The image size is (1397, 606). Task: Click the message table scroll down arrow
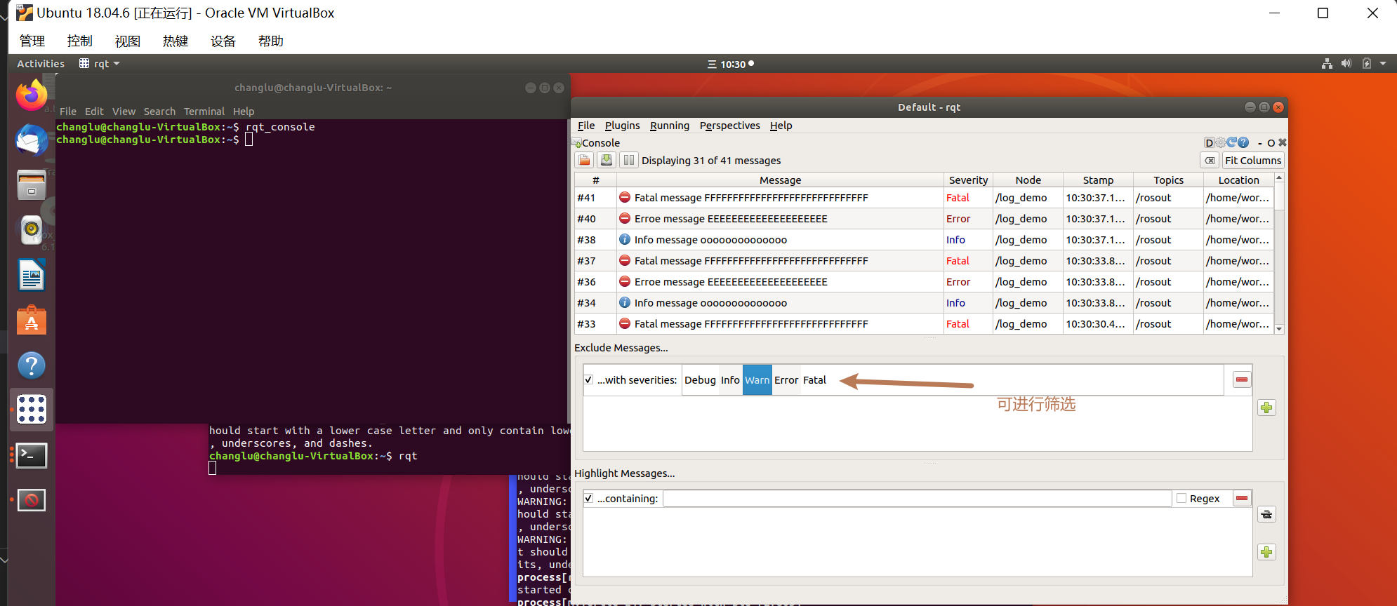[1279, 328]
